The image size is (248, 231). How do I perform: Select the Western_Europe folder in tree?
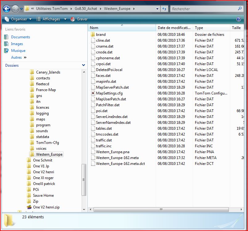(49, 154)
